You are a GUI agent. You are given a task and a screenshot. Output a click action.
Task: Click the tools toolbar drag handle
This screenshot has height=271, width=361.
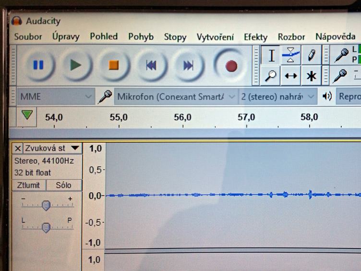pyautogui.click(x=256, y=65)
